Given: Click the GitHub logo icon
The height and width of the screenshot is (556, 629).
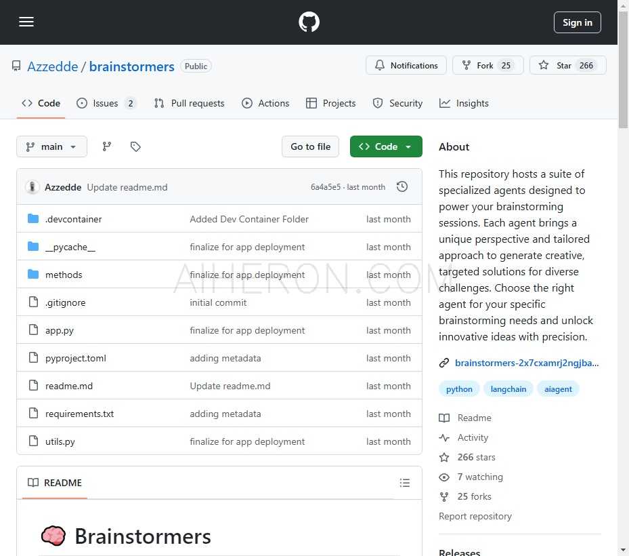Looking at the screenshot, I should [309, 22].
